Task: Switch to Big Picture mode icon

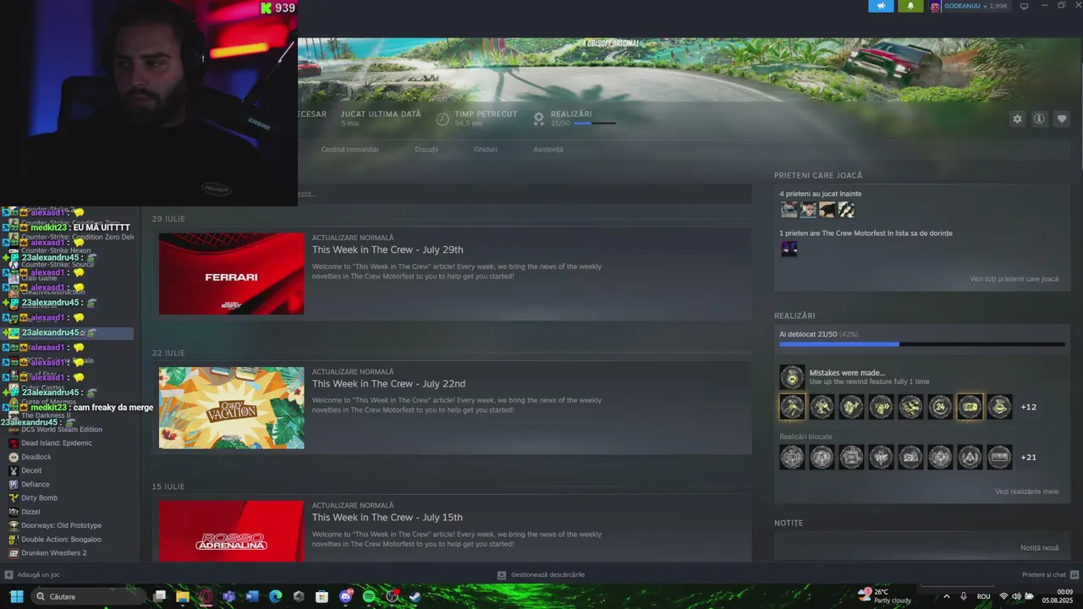Action: tap(1025, 6)
